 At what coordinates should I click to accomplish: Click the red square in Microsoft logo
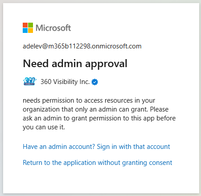[25, 25]
